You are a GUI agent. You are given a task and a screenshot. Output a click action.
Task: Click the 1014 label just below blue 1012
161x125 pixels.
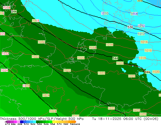(144, 42)
